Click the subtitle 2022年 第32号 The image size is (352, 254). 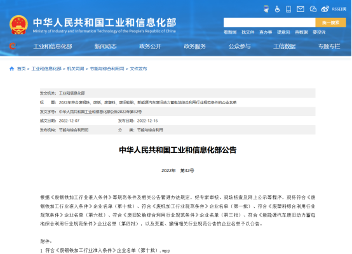(x=177, y=171)
